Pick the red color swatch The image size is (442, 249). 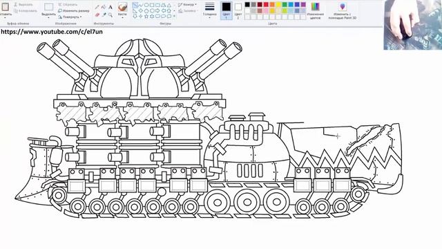[266, 5]
